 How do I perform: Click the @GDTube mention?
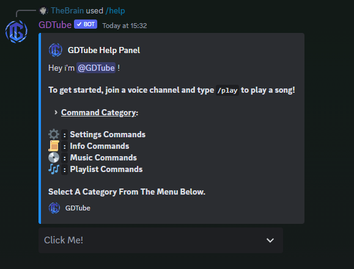tap(96, 68)
